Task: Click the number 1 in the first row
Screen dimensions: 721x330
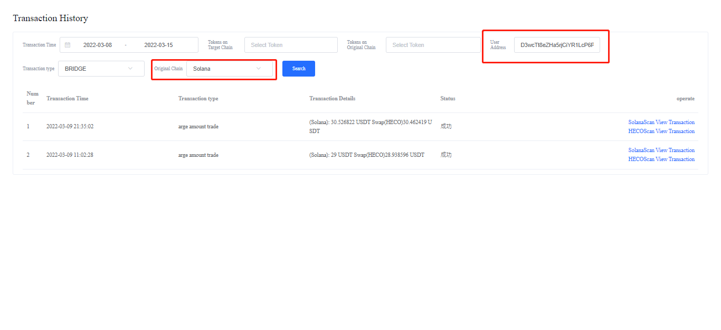Action: (x=28, y=127)
